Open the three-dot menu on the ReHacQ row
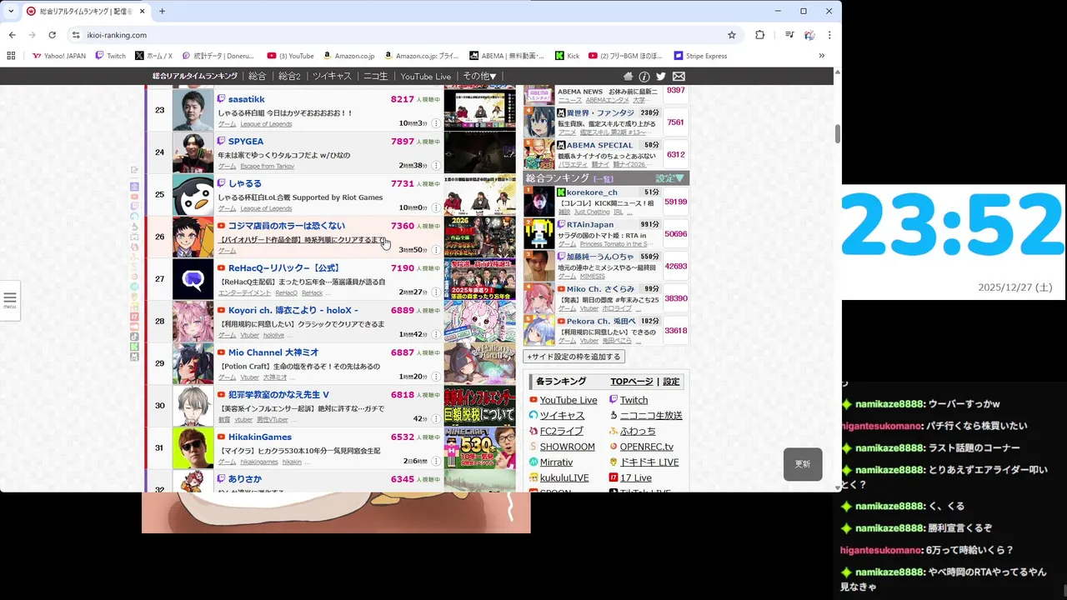This screenshot has height=600, width=1067. (436, 292)
